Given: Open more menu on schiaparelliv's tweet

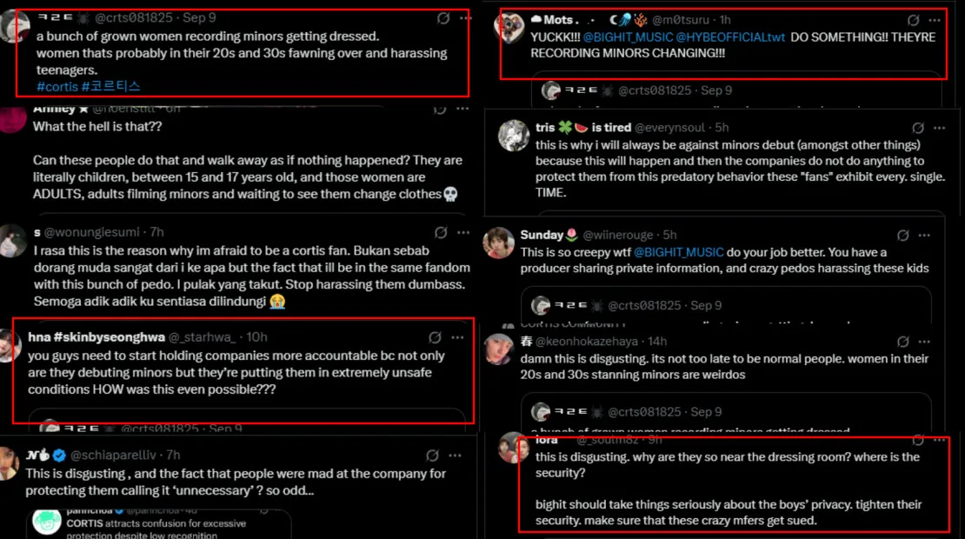Looking at the screenshot, I should tap(455, 456).
